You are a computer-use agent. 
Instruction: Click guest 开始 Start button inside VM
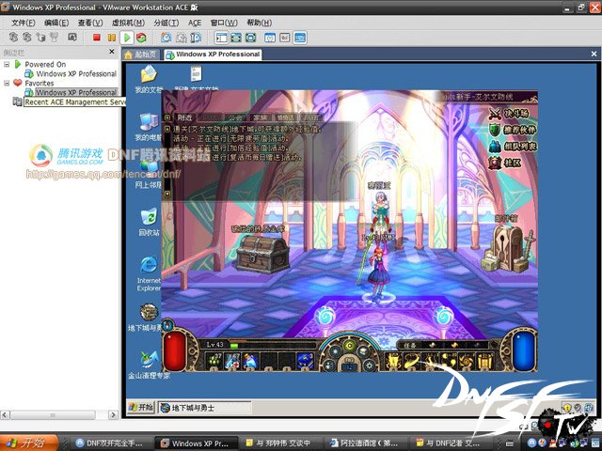(x=141, y=407)
